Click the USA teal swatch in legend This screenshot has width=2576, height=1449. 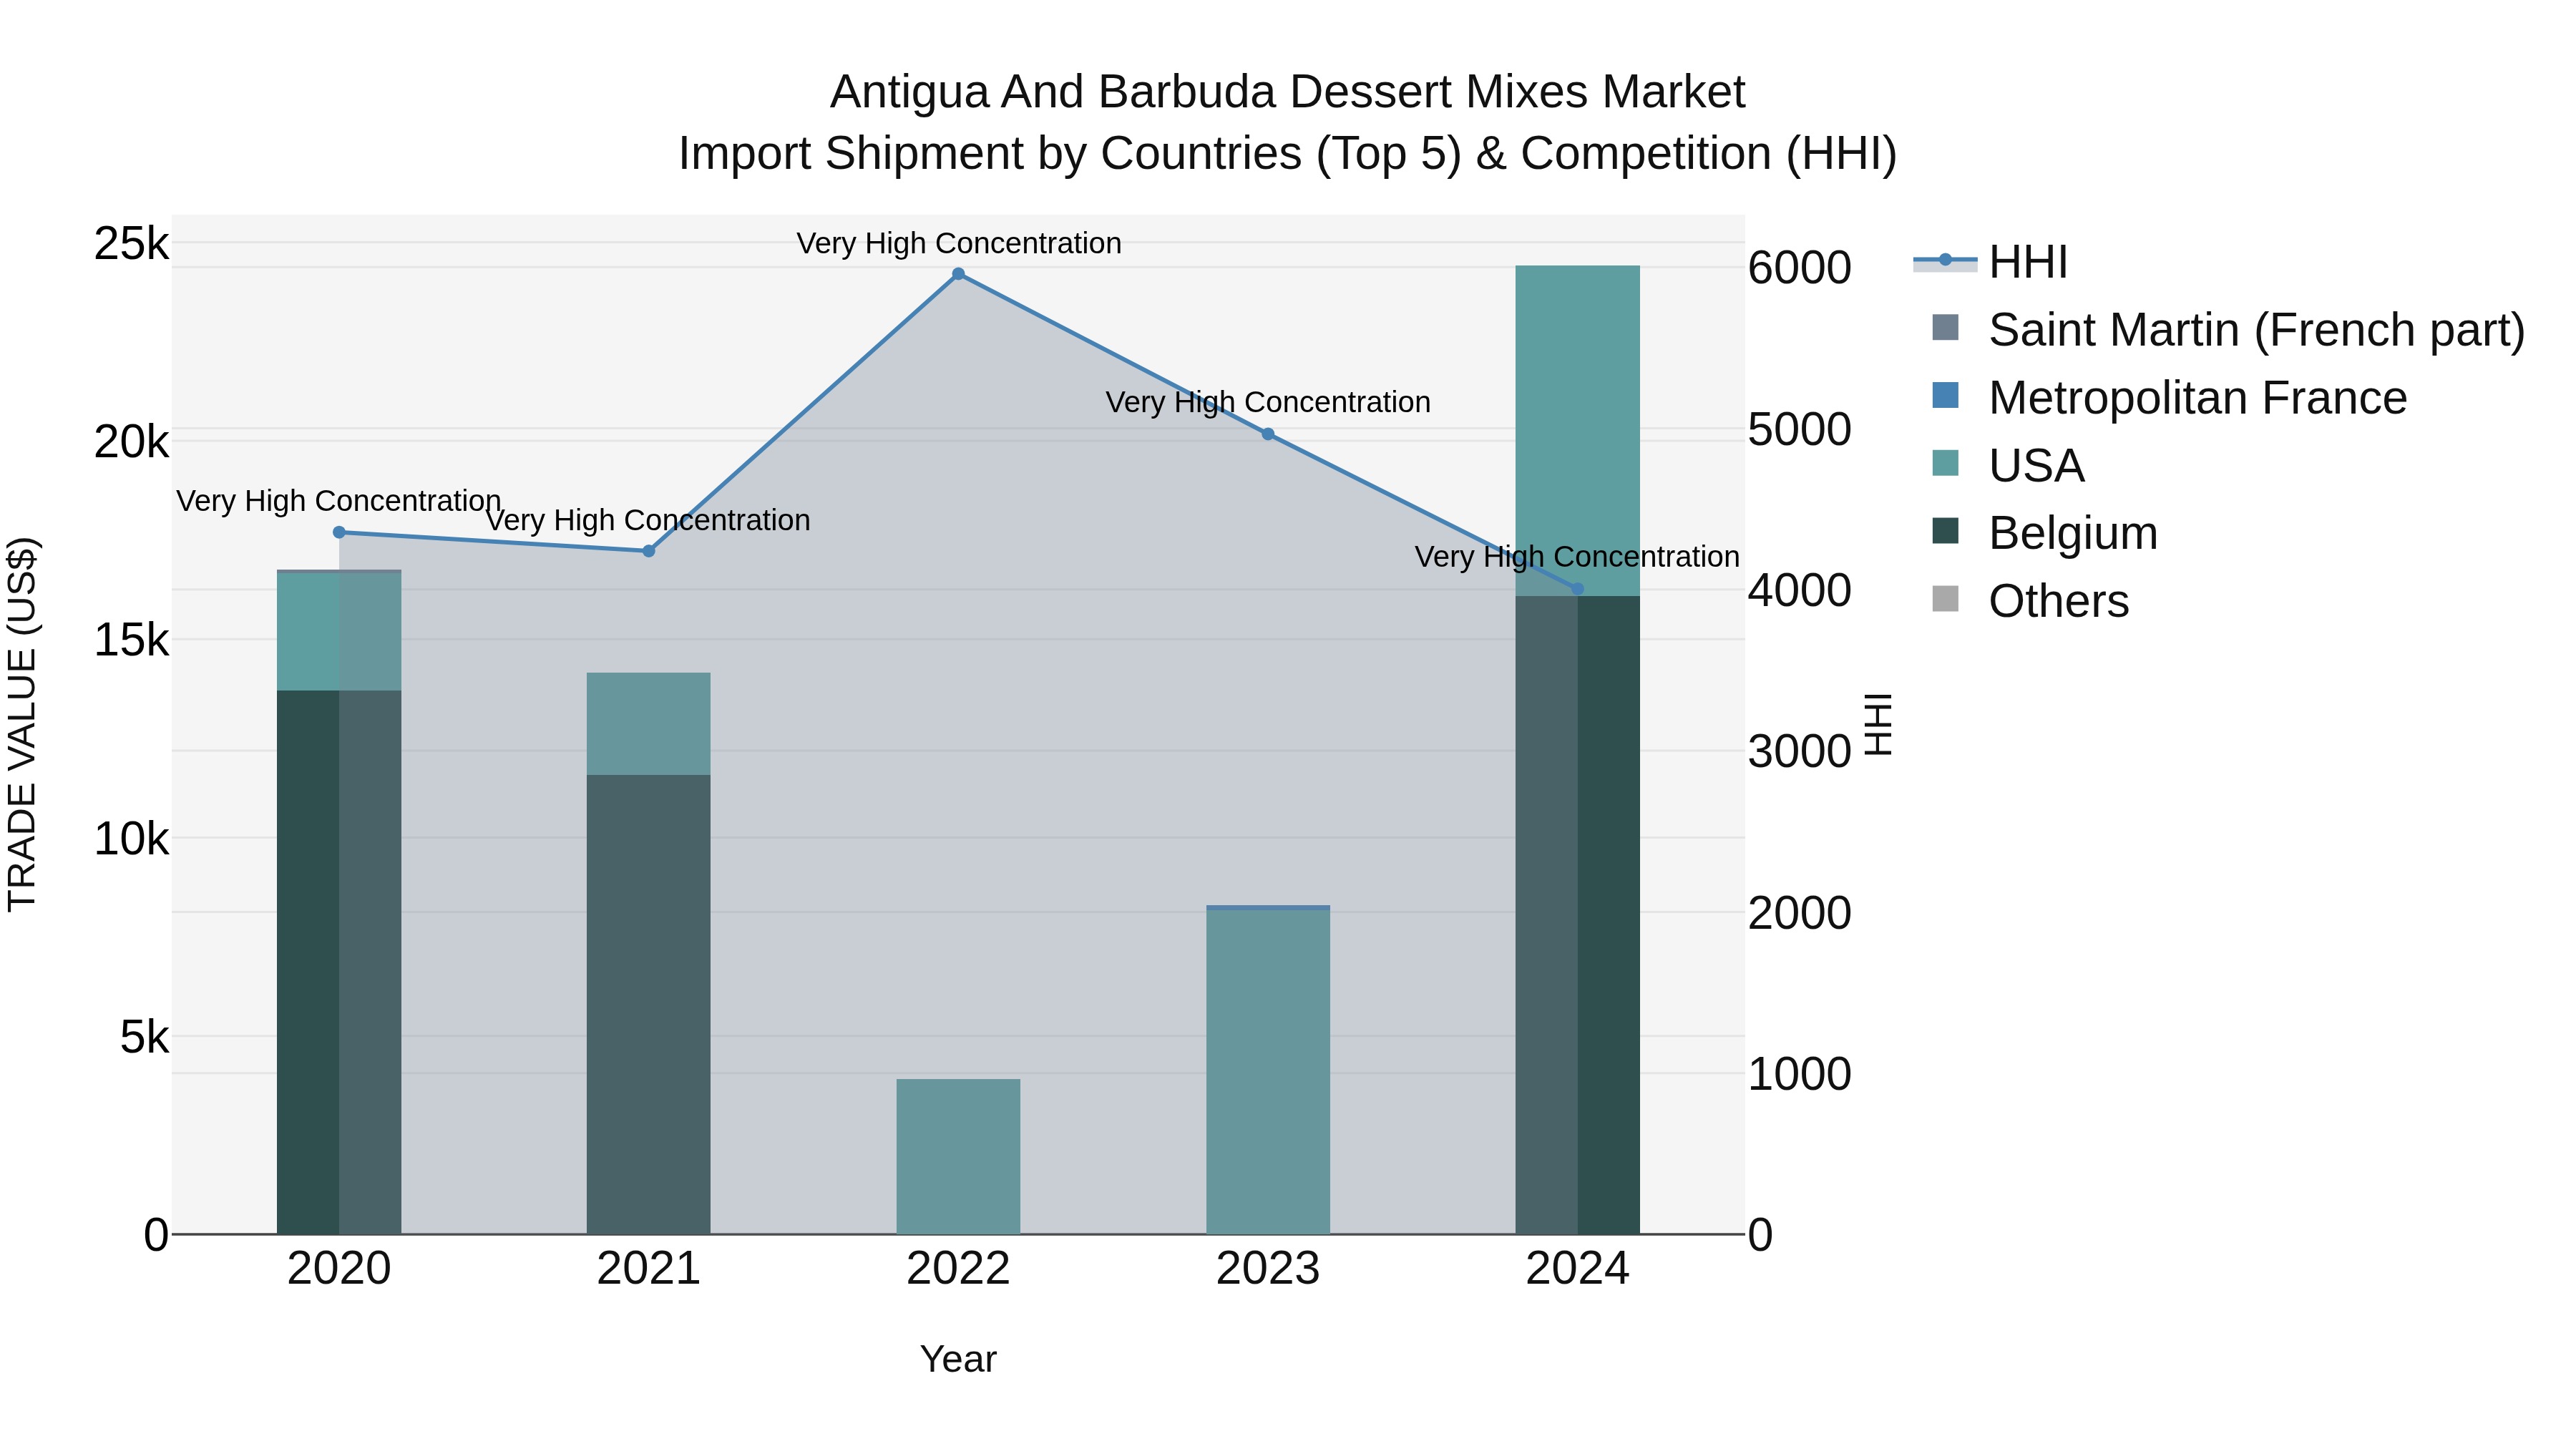pyautogui.click(x=1946, y=463)
